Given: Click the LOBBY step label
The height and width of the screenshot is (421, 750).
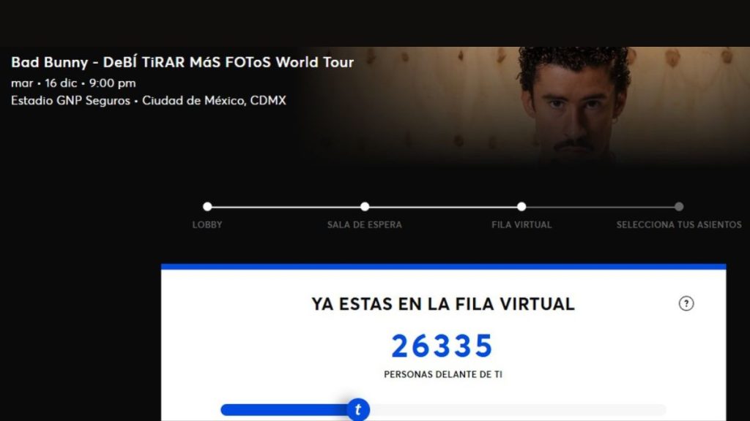Looking at the screenshot, I should click(207, 225).
